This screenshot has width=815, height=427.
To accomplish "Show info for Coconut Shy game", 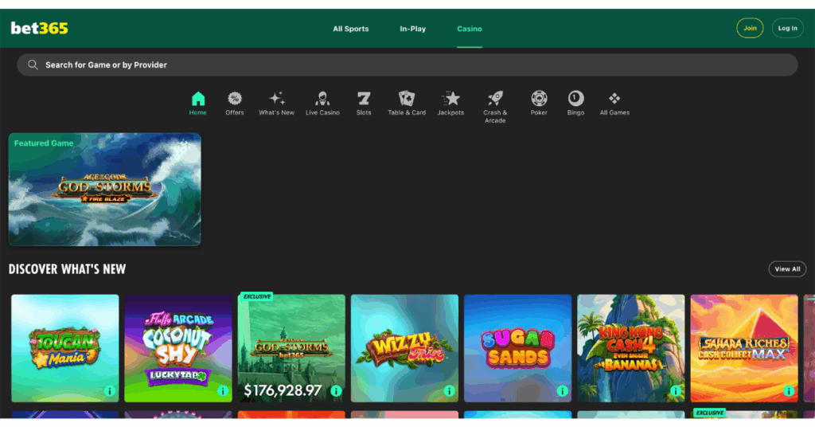I will 223,391.
